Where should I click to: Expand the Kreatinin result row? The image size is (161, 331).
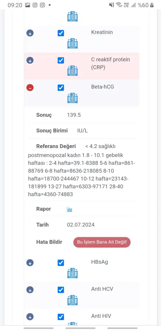[x=30, y=33]
